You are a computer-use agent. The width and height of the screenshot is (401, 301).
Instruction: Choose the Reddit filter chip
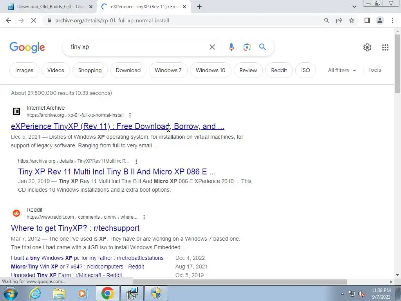tap(279, 70)
